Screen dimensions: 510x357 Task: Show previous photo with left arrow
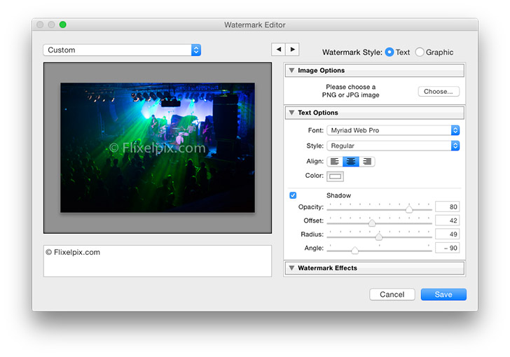(x=278, y=50)
